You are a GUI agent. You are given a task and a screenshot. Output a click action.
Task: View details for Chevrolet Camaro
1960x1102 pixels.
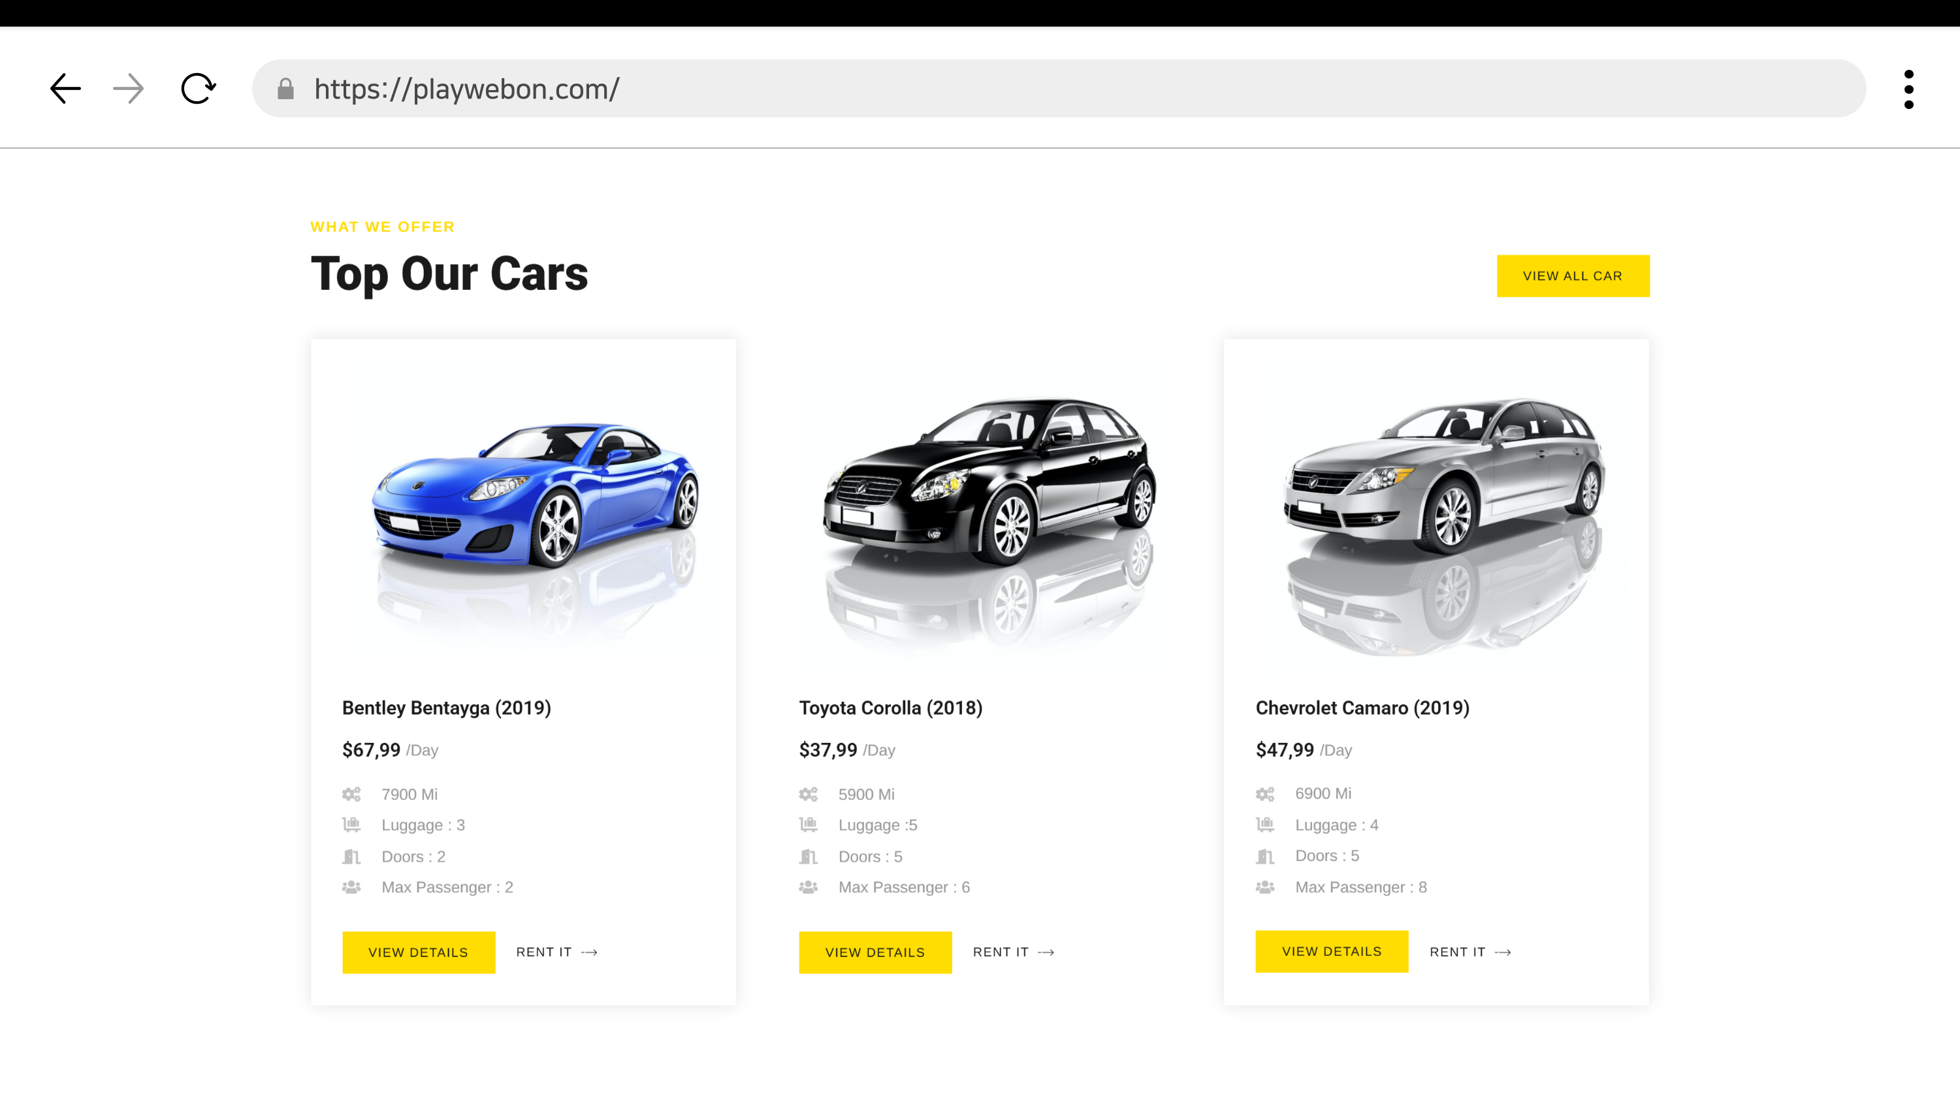click(x=1332, y=951)
